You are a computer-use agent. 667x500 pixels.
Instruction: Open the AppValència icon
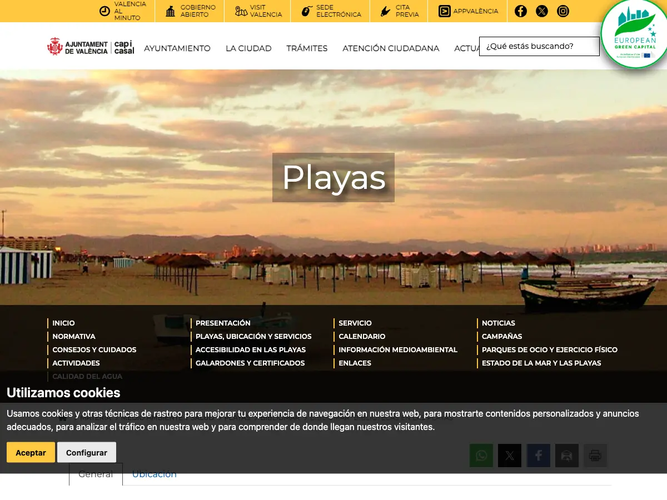point(445,11)
